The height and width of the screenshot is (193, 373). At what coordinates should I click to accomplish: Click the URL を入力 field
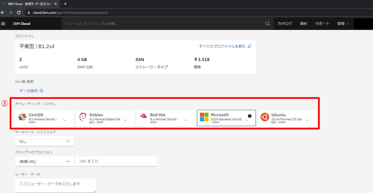tap(116, 161)
